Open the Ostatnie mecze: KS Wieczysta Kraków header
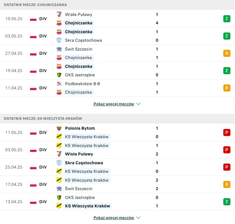 (117, 119)
